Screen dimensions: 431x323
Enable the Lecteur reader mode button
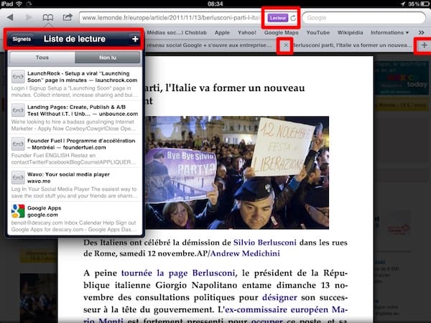tap(277, 17)
